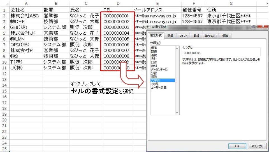Close the セルの書式設定 dialog
Screen dimensions: 269x152
coord(263,27)
